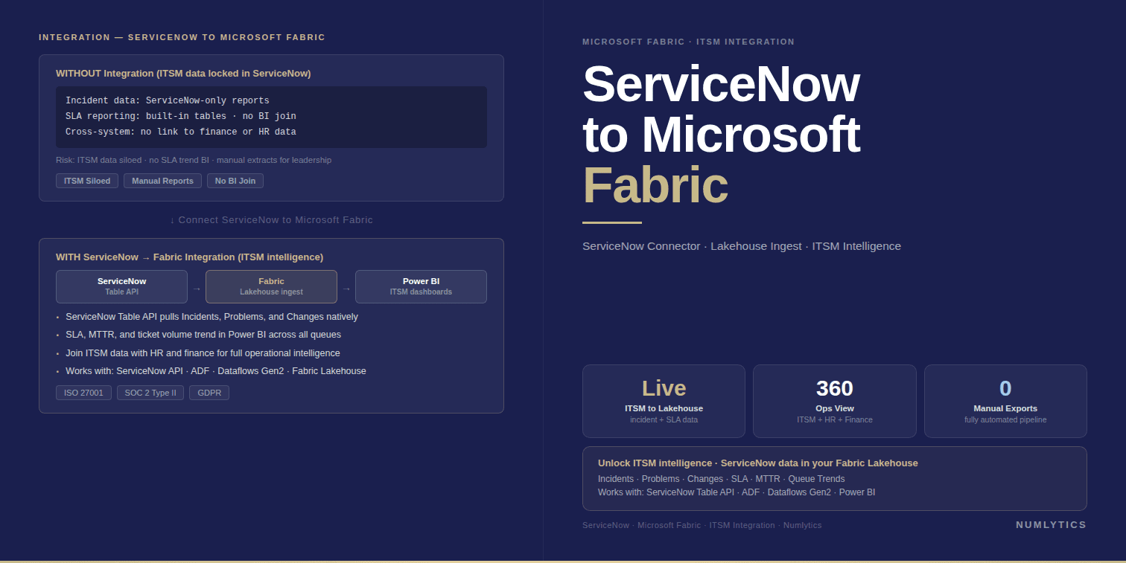Viewport: 1126px width, 563px height.
Task: Click 'Cross-system: no link to finance' line
Action: click(181, 132)
